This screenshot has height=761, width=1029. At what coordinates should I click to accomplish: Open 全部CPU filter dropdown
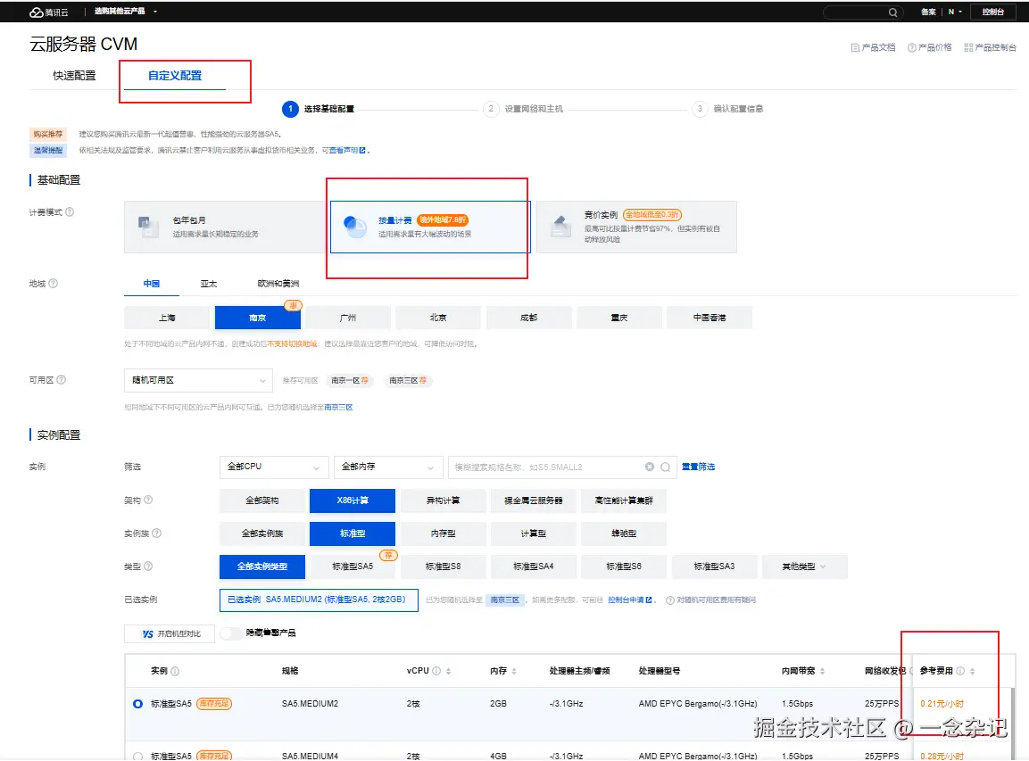(274, 467)
